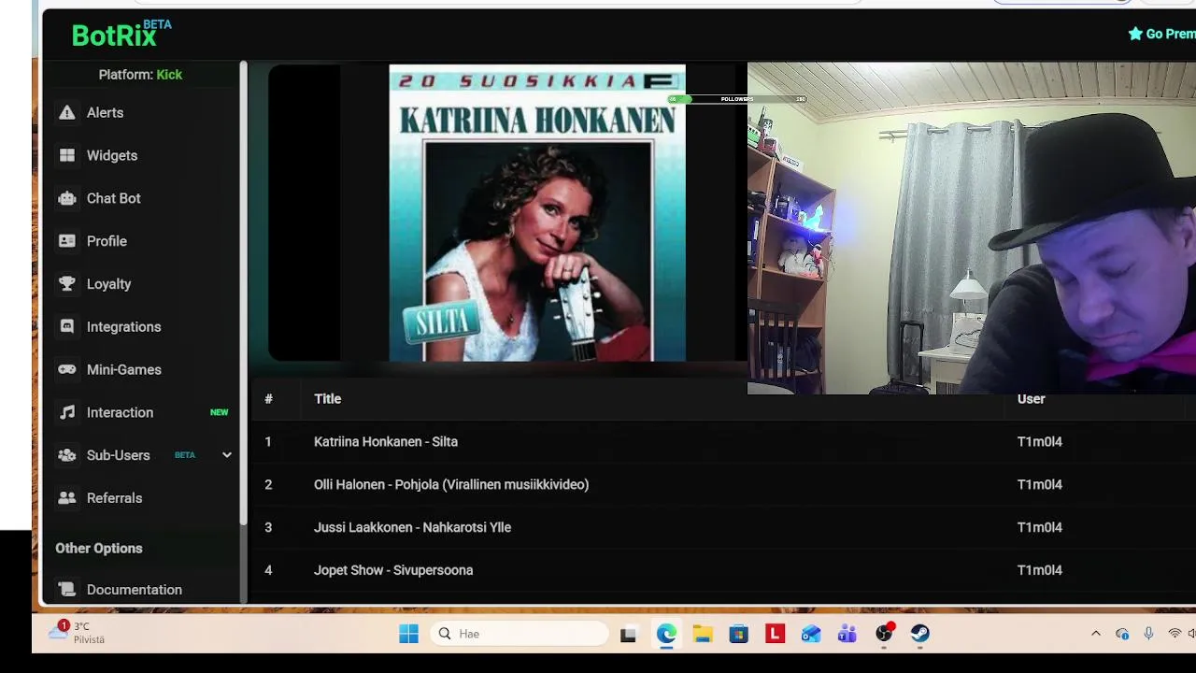Click the weather widget showing 3°C

78,633
